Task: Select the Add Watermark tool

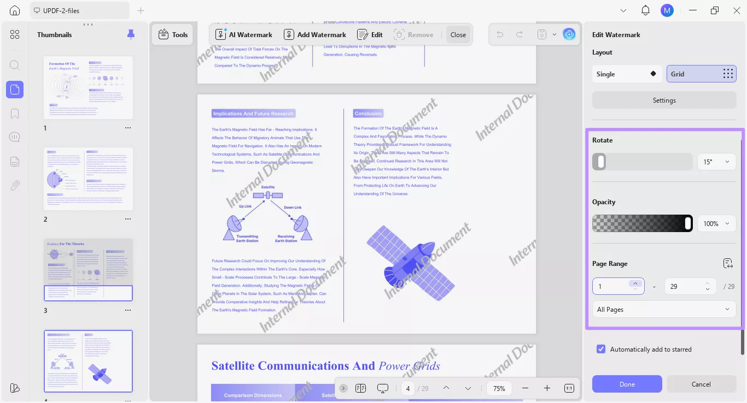Action: tap(314, 34)
